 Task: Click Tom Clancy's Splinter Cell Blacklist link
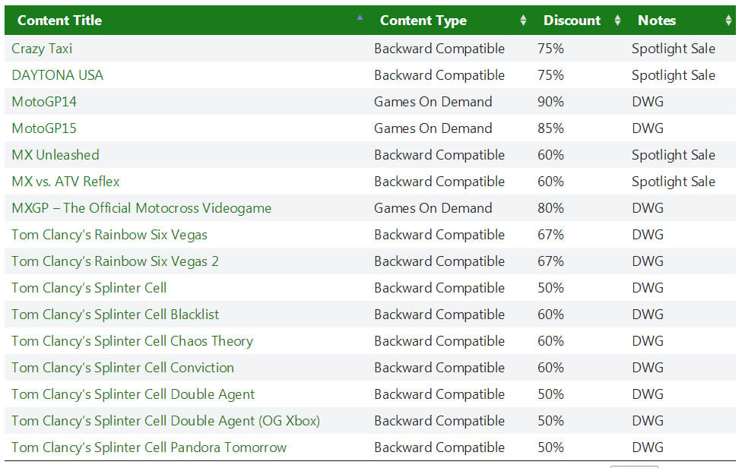click(115, 315)
